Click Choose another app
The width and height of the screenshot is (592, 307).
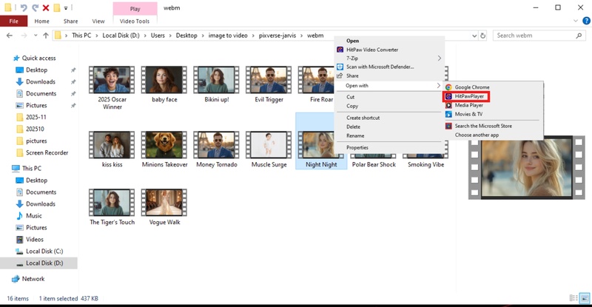click(477, 135)
